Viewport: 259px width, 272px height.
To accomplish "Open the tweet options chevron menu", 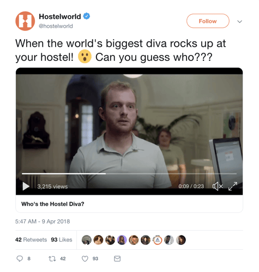I will coord(239,22).
